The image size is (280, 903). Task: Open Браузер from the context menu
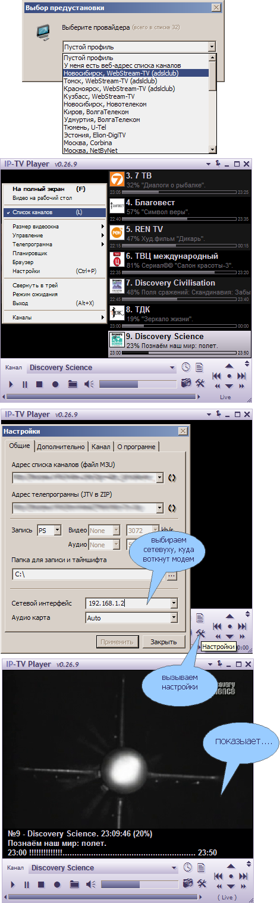[x=54, y=262]
